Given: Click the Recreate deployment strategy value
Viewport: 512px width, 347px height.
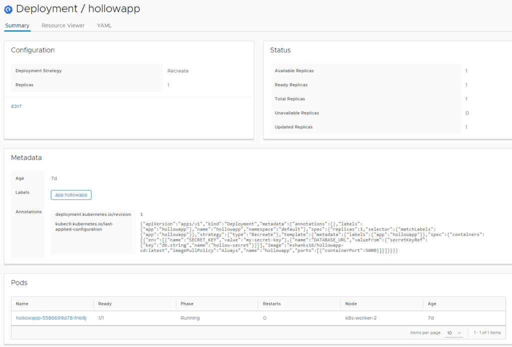Looking at the screenshot, I should pos(178,71).
